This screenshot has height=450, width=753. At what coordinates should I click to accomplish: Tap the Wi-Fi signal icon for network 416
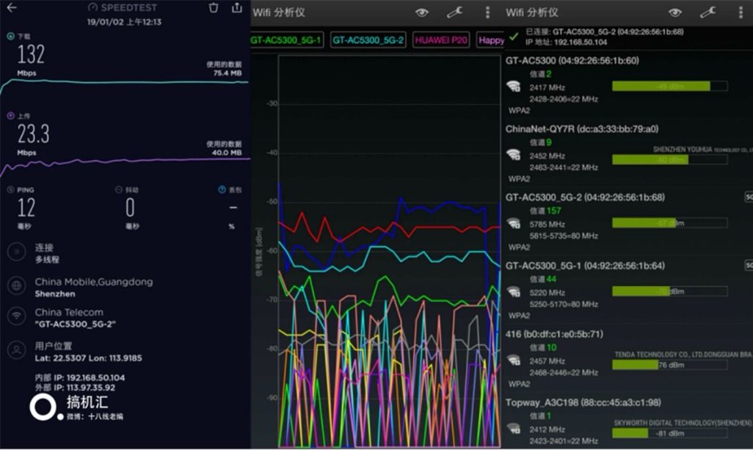[x=514, y=360]
